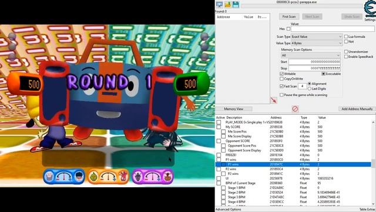Enable Speedhack checkbox

click(x=346, y=57)
